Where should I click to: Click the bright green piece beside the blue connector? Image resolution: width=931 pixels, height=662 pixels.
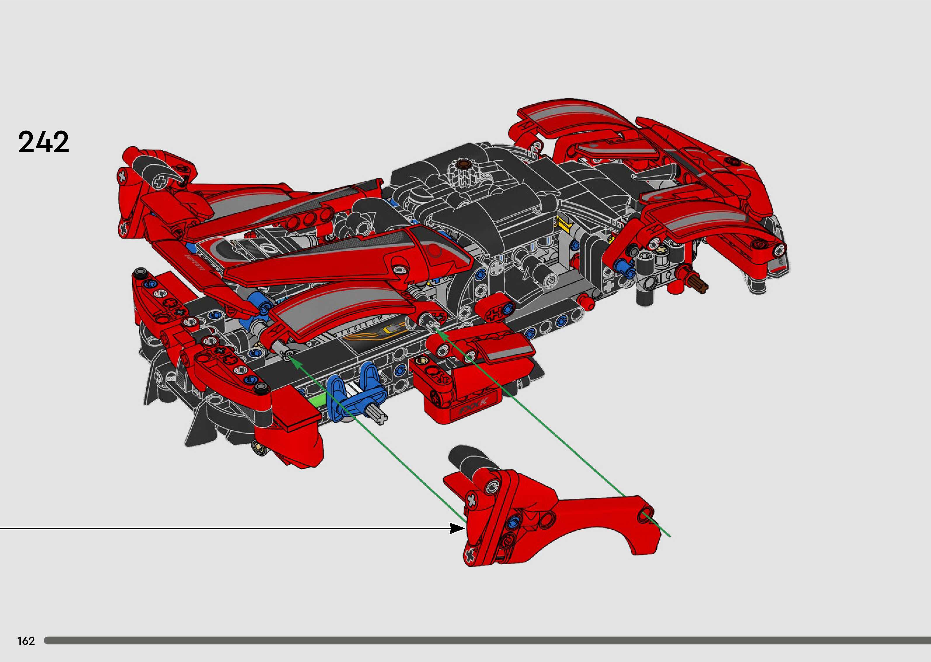318,400
